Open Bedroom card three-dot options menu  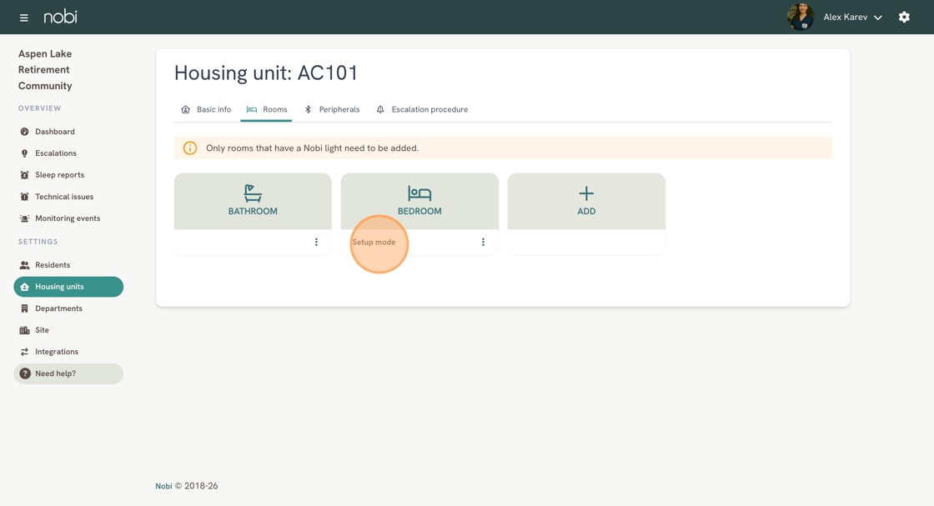[483, 242]
